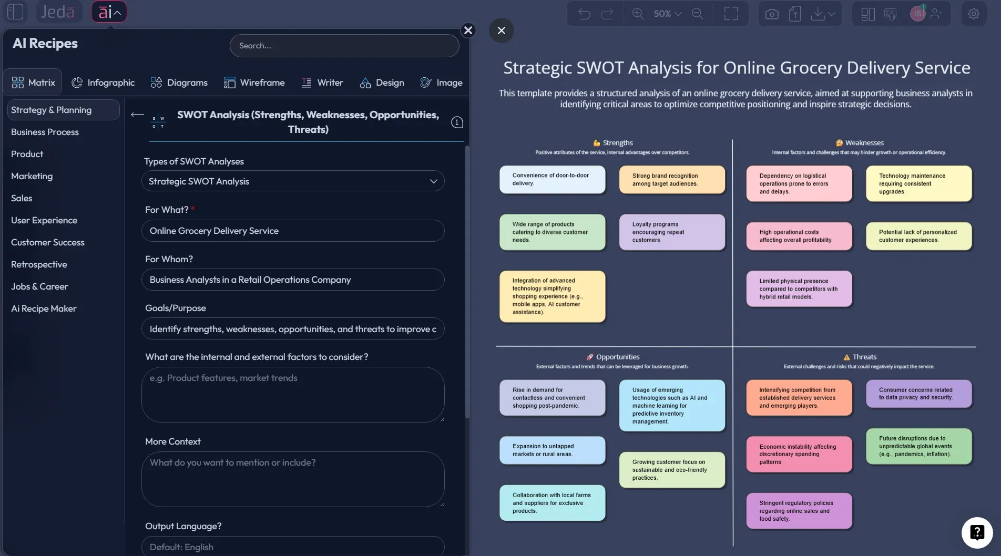Image resolution: width=1001 pixels, height=556 pixels.
Task: Open the Ai Recipe Maker
Action: (44, 308)
